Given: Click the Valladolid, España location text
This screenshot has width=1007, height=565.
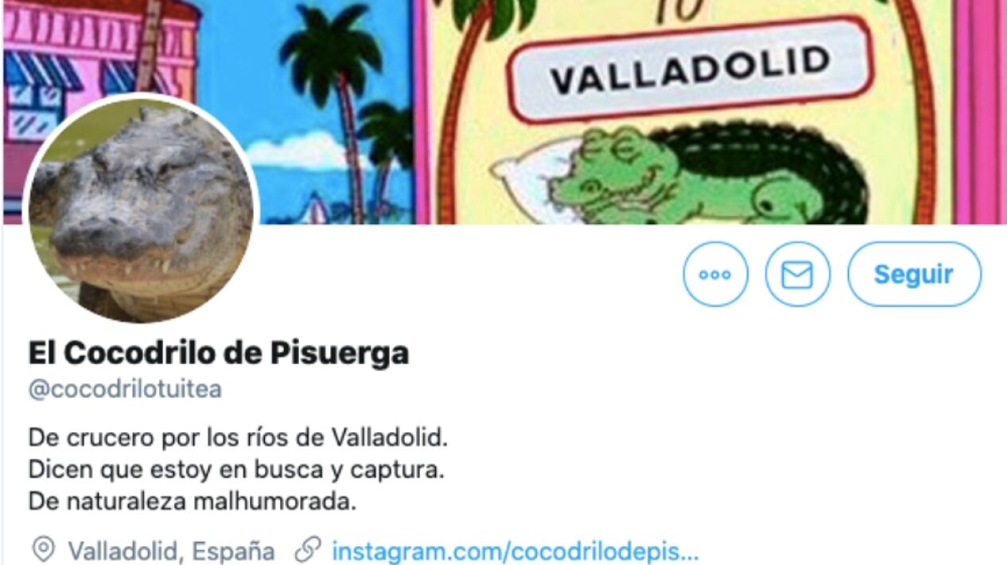Looking at the screenshot, I should pos(172,551).
